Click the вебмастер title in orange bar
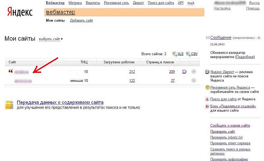 [x=61, y=12]
